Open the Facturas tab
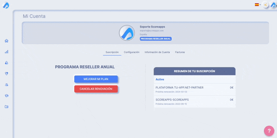The height and width of the screenshot is (138, 277). 180,52
